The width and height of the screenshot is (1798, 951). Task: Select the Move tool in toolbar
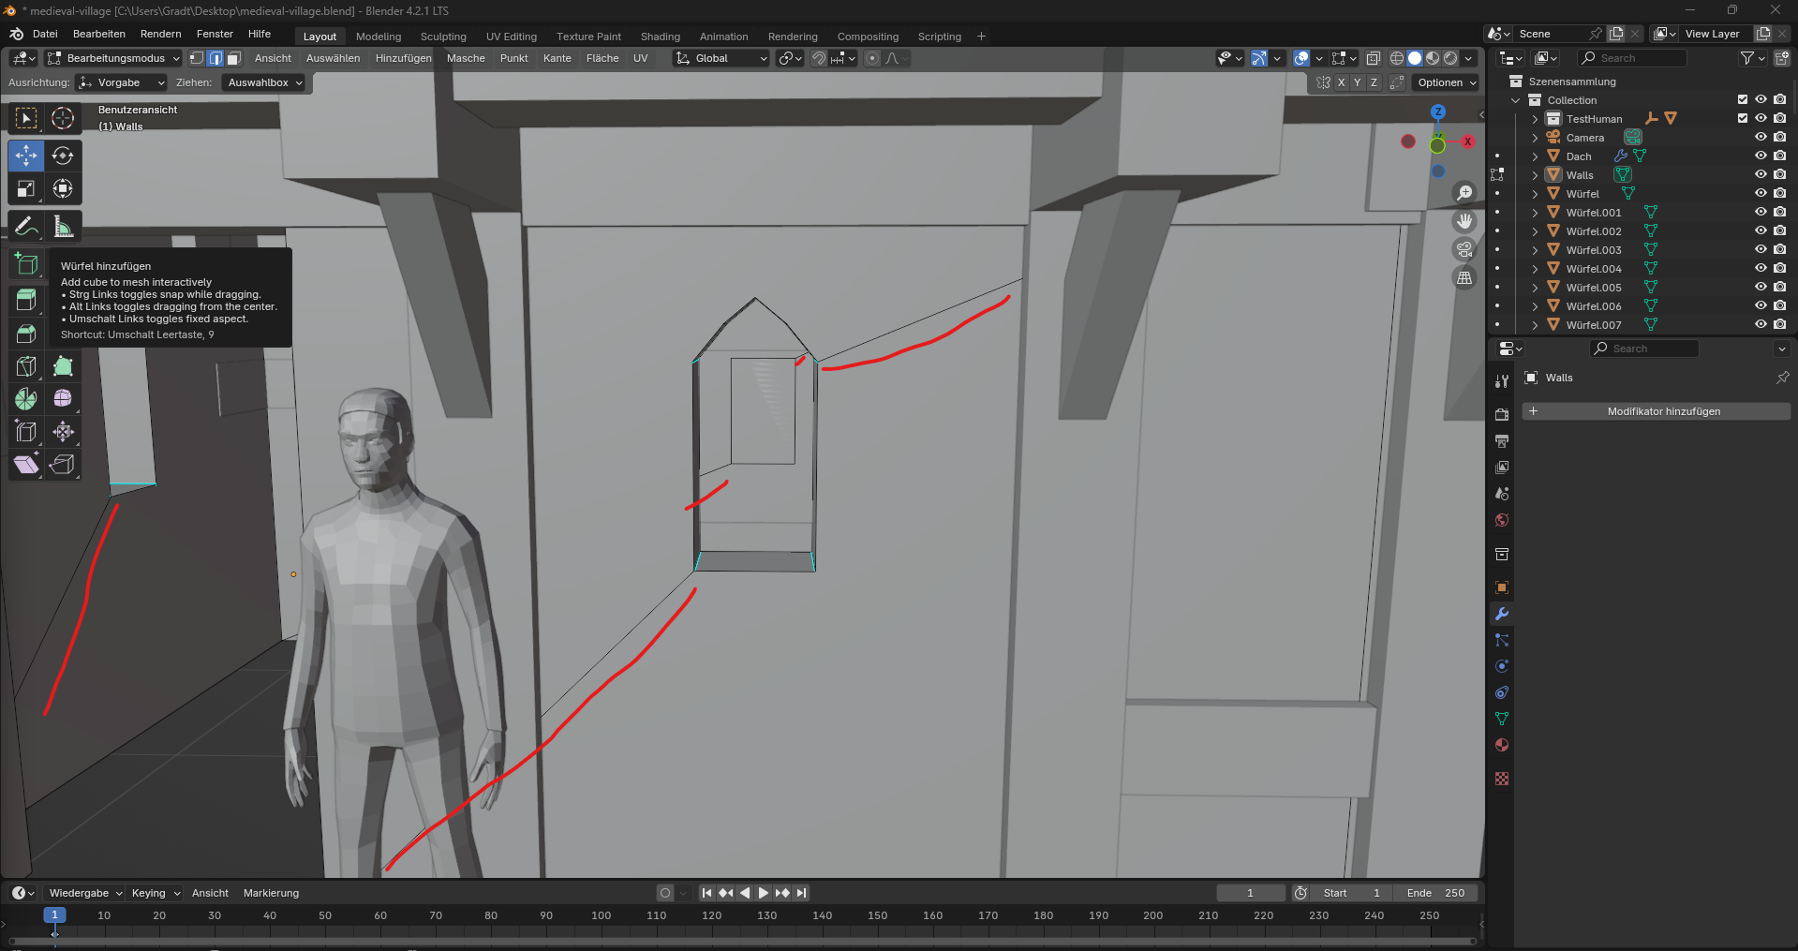pyautogui.click(x=26, y=156)
